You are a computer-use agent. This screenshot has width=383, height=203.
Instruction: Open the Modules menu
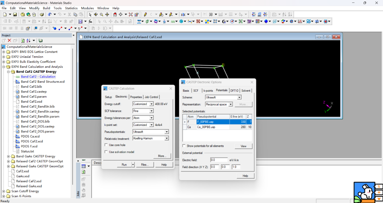(x=87, y=8)
